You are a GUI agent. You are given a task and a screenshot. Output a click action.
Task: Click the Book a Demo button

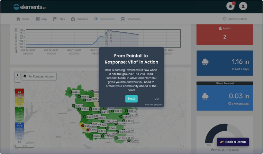coord(233,142)
